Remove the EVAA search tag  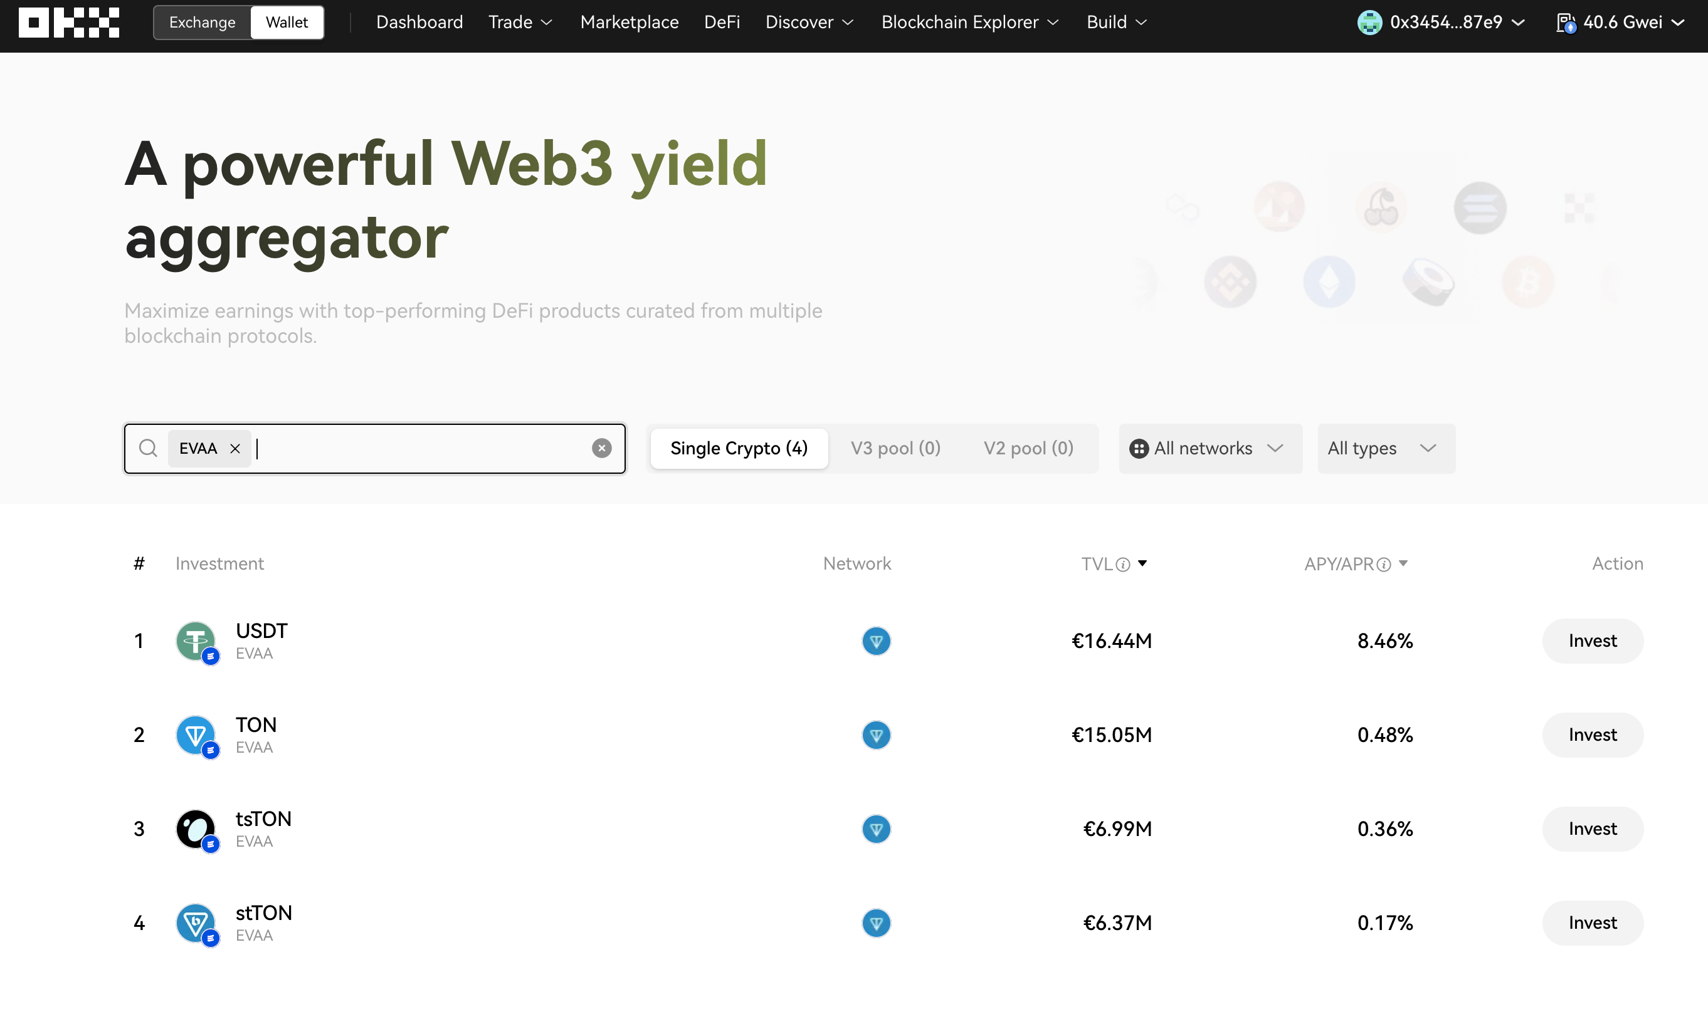coord(235,449)
